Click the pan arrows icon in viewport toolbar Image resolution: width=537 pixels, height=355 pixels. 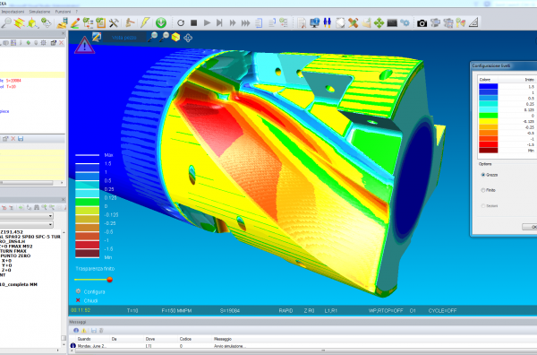(188, 38)
